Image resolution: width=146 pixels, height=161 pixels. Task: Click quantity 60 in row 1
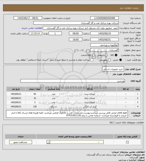coord(35,94)
